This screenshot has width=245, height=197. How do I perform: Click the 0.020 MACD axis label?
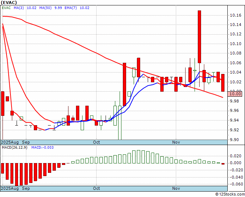click(236, 156)
